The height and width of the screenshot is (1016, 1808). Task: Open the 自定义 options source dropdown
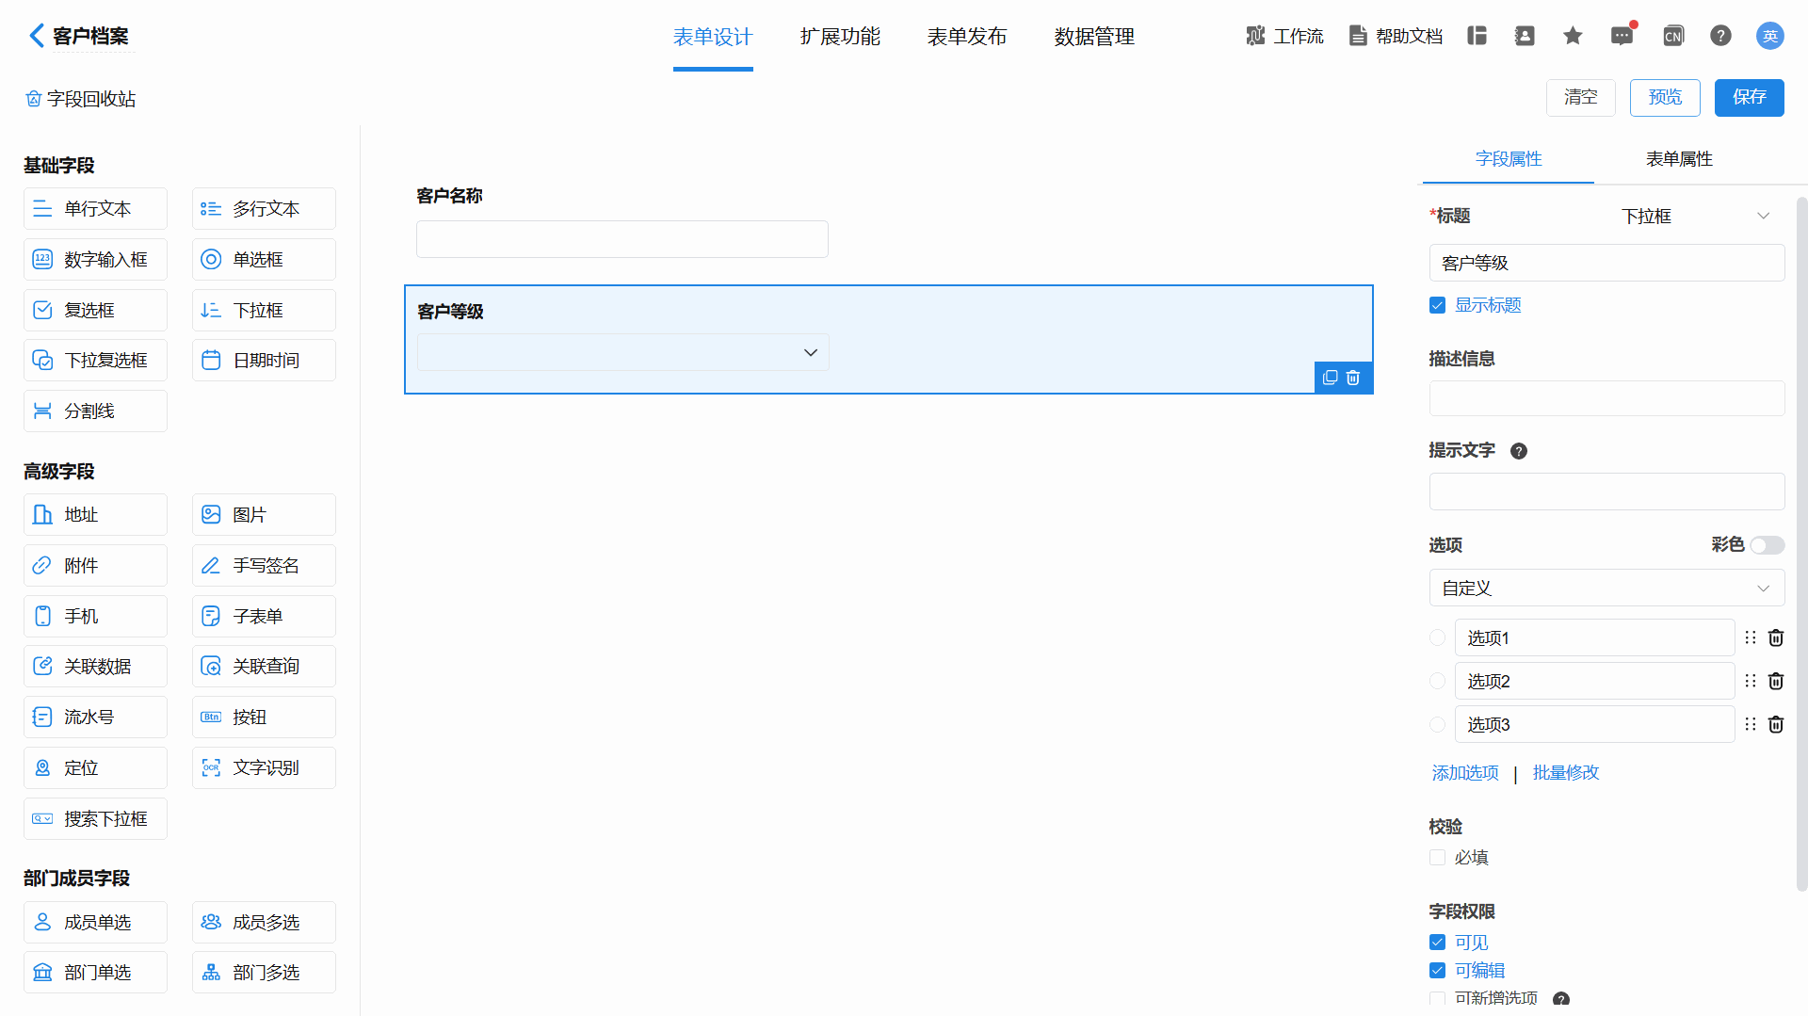coord(1606,588)
